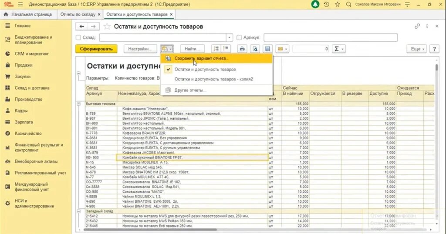Switch to Начальная страница tab
Screen dimensions: 446x234
point(28,14)
